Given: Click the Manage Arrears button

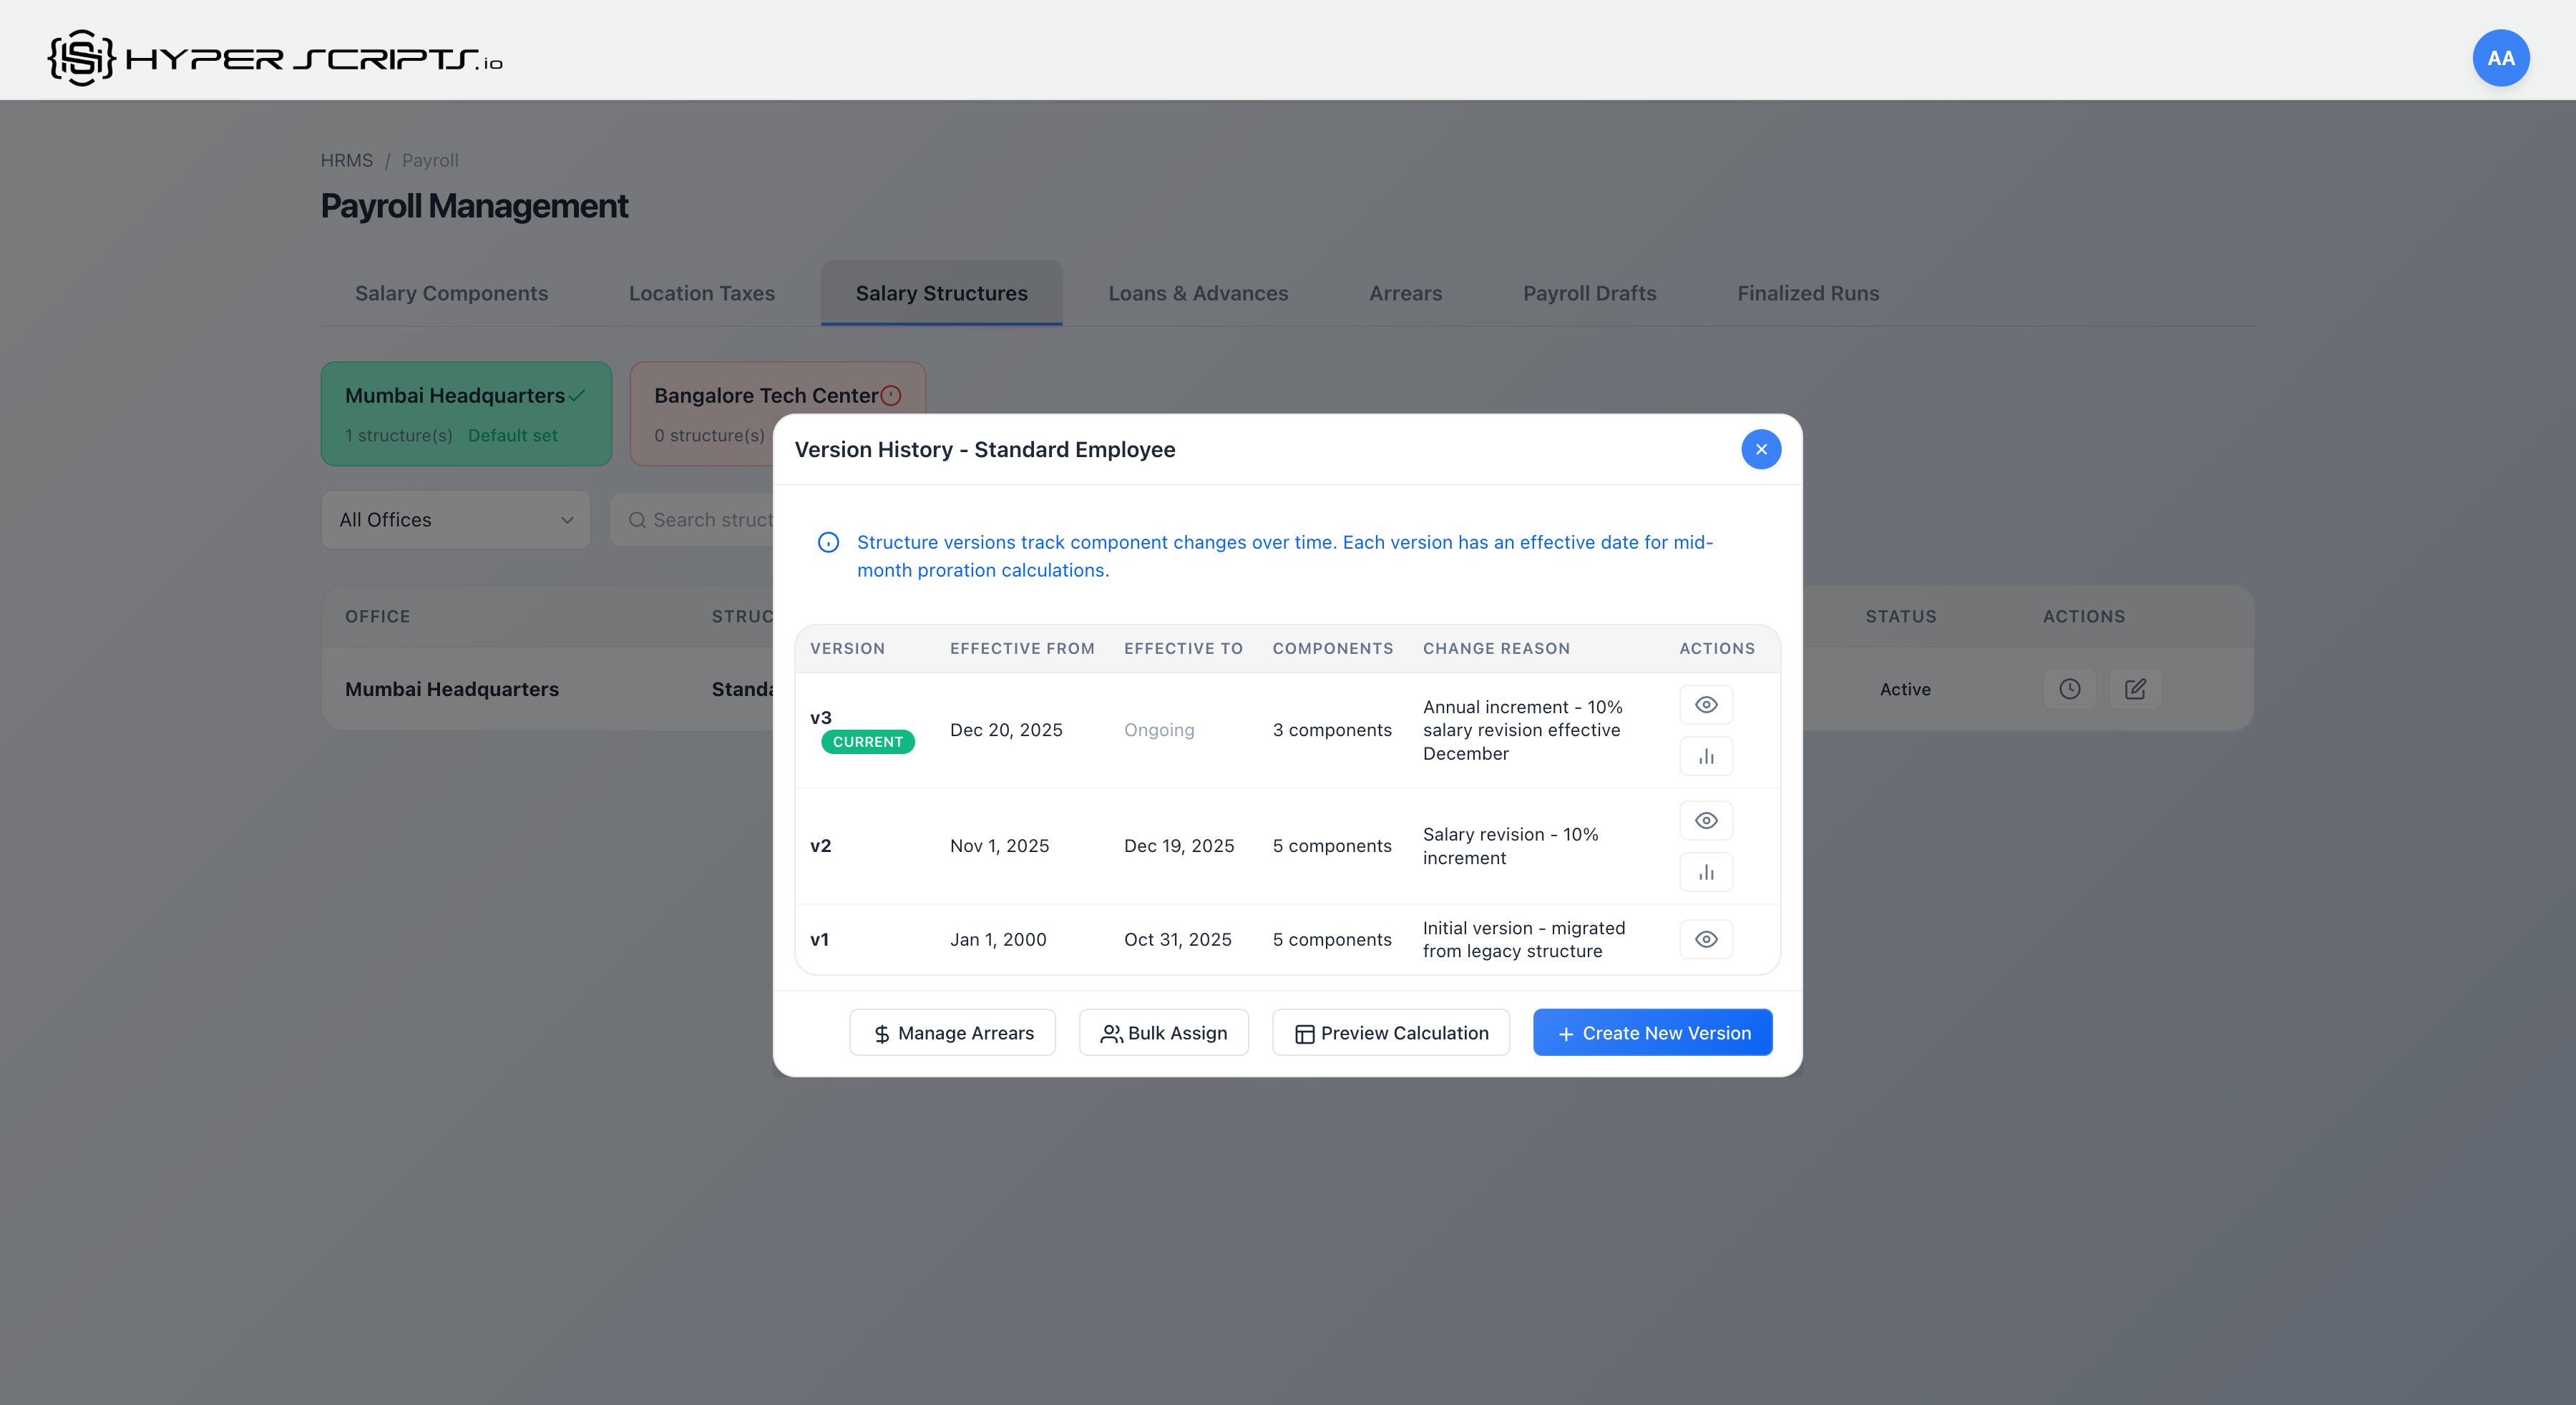Looking at the screenshot, I should pyautogui.click(x=952, y=1033).
